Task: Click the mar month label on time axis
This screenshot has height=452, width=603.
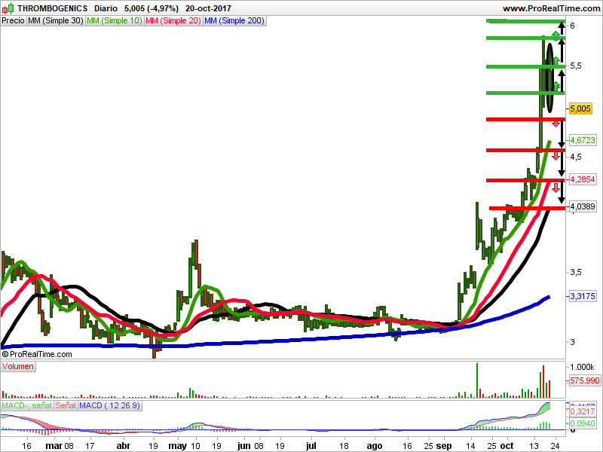Action: point(54,446)
